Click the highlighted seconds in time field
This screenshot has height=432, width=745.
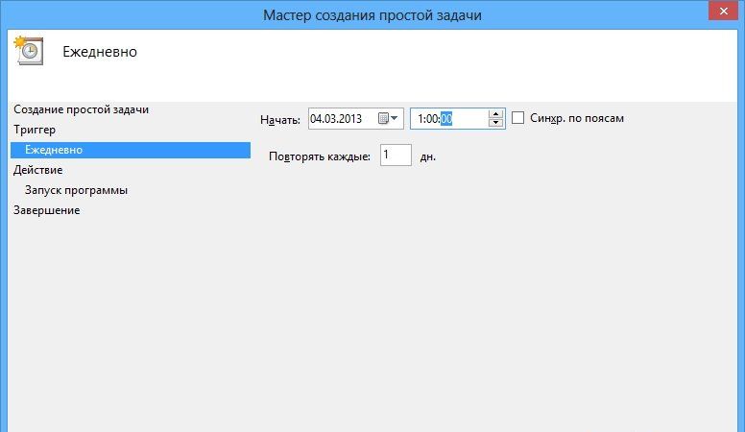(x=446, y=119)
